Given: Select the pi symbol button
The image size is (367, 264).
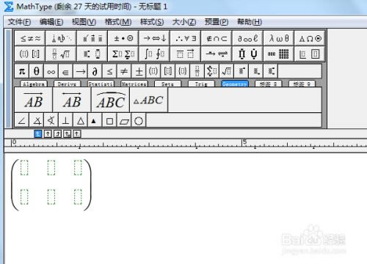Looking at the screenshot, I should point(22,71).
